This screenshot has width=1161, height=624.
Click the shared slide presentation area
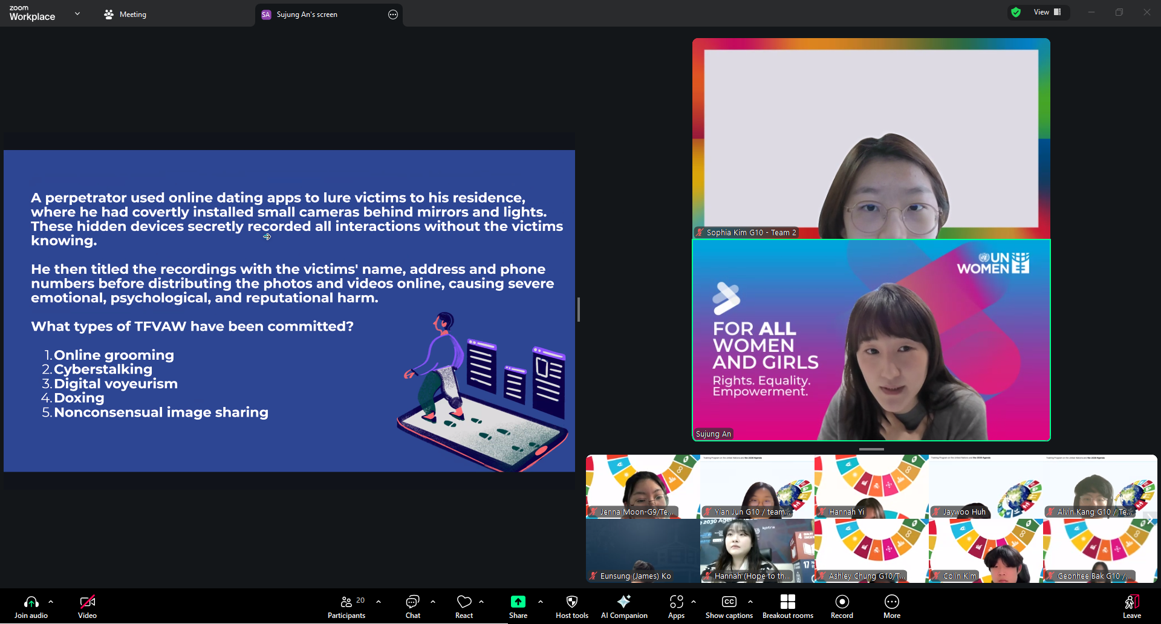[289, 311]
